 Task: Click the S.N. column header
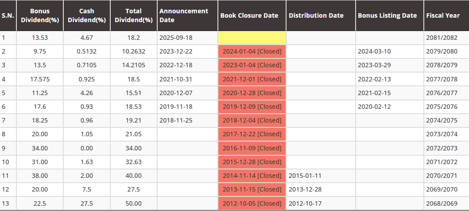(8, 15)
